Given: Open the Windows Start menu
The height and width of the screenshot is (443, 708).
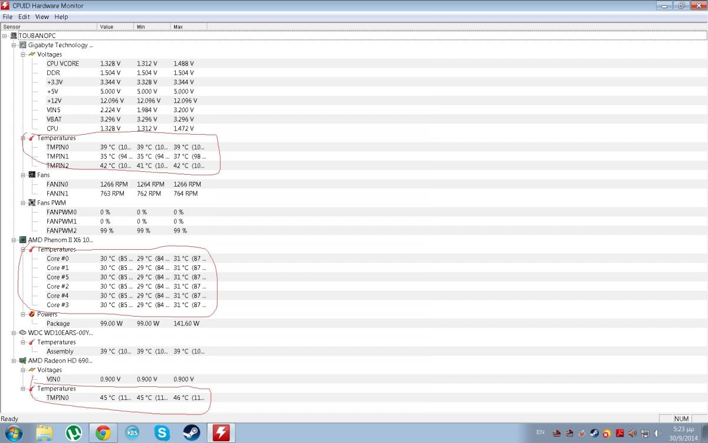Looking at the screenshot, I should coord(13,433).
